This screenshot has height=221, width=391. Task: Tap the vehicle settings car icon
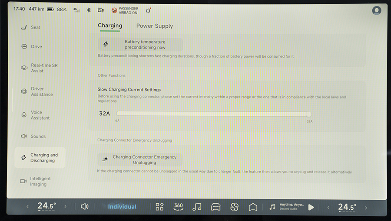coord(215,207)
